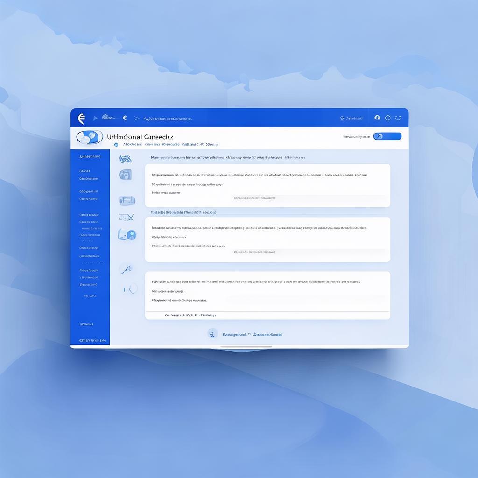478x478 pixels.
Task: Click the white logo in the top bar
Action: click(x=81, y=118)
